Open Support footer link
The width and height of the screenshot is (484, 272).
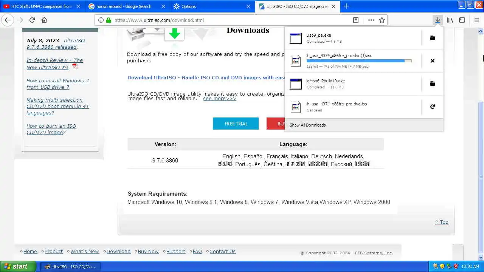(176, 251)
